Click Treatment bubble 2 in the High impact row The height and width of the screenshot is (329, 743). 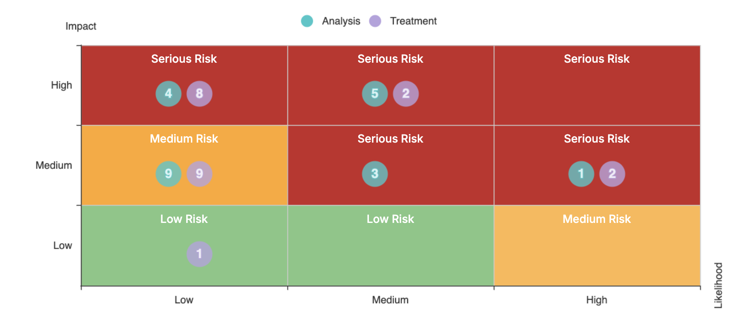click(x=405, y=94)
